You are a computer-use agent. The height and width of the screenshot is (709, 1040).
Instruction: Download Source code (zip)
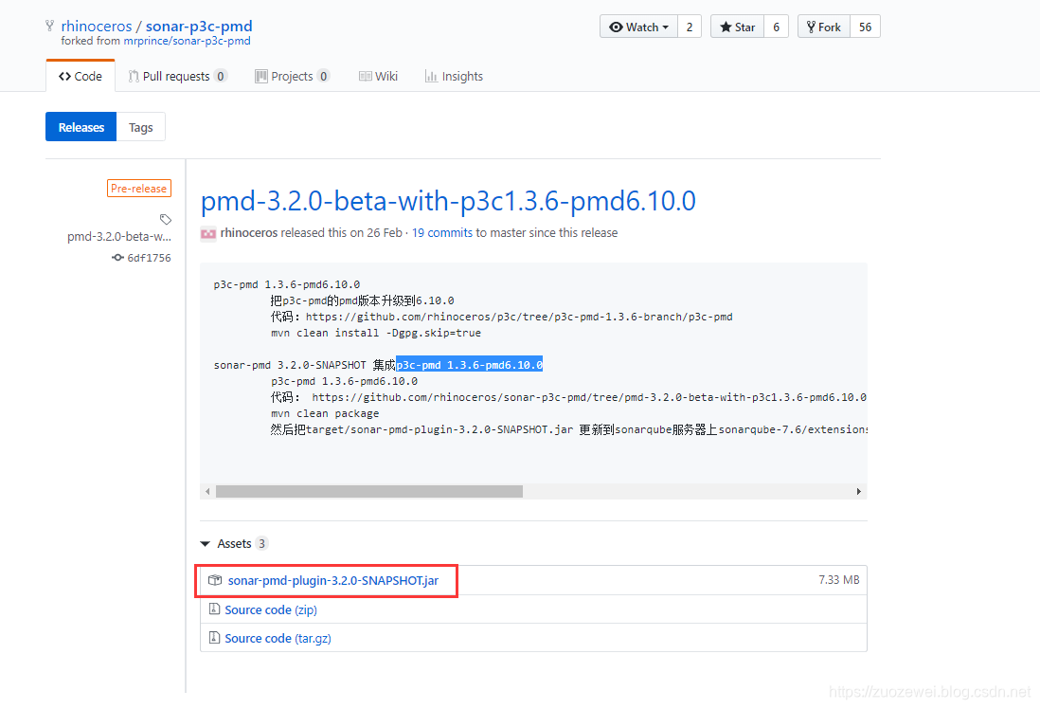click(x=271, y=609)
